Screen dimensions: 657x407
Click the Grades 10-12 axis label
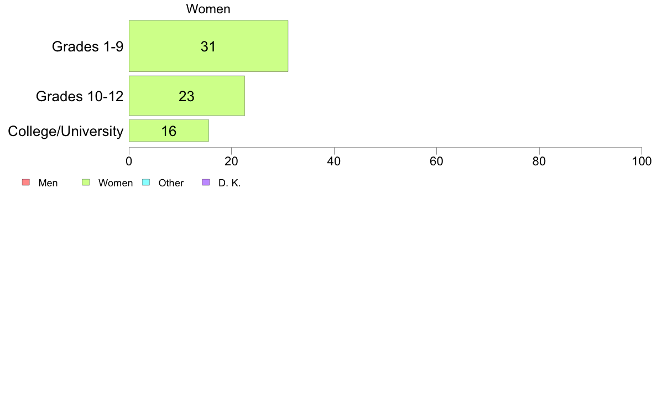[x=80, y=96]
